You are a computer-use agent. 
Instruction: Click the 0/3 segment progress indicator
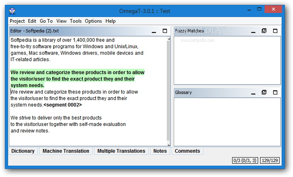coord(245,161)
